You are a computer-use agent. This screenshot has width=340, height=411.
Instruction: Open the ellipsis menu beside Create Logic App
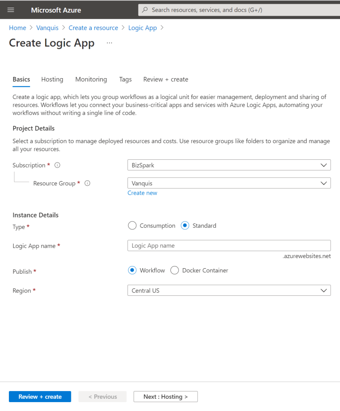pyautogui.click(x=109, y=43)
